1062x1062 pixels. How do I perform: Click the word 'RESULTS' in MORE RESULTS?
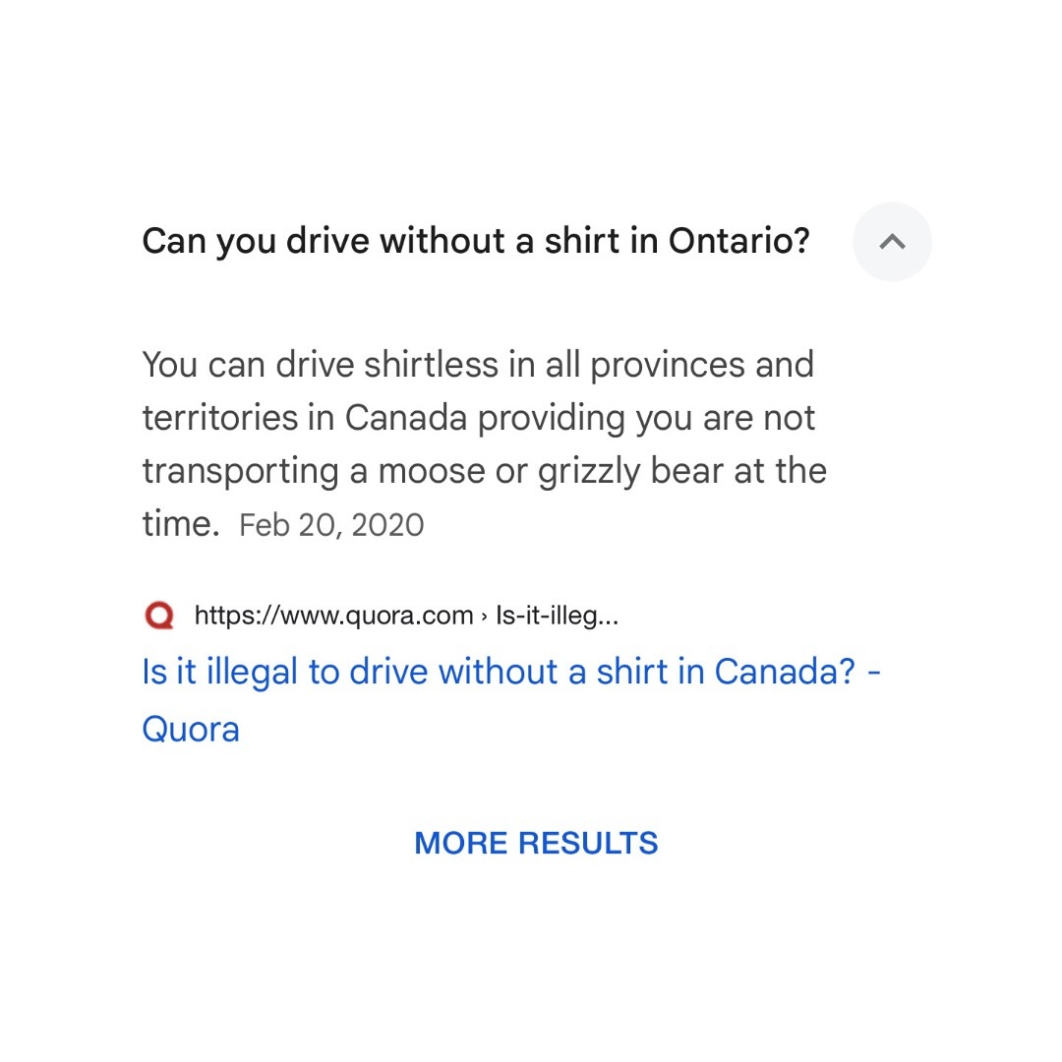[x=588, y=844]
